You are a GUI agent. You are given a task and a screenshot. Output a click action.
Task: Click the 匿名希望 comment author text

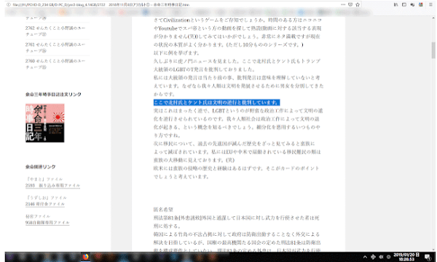163,210
